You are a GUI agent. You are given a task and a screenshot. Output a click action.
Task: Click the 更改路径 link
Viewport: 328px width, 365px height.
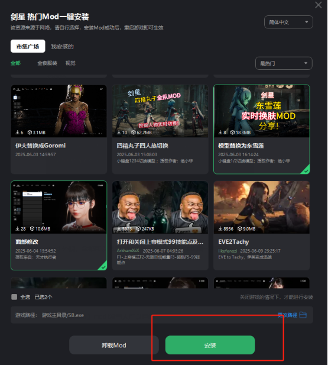point(288,315)
